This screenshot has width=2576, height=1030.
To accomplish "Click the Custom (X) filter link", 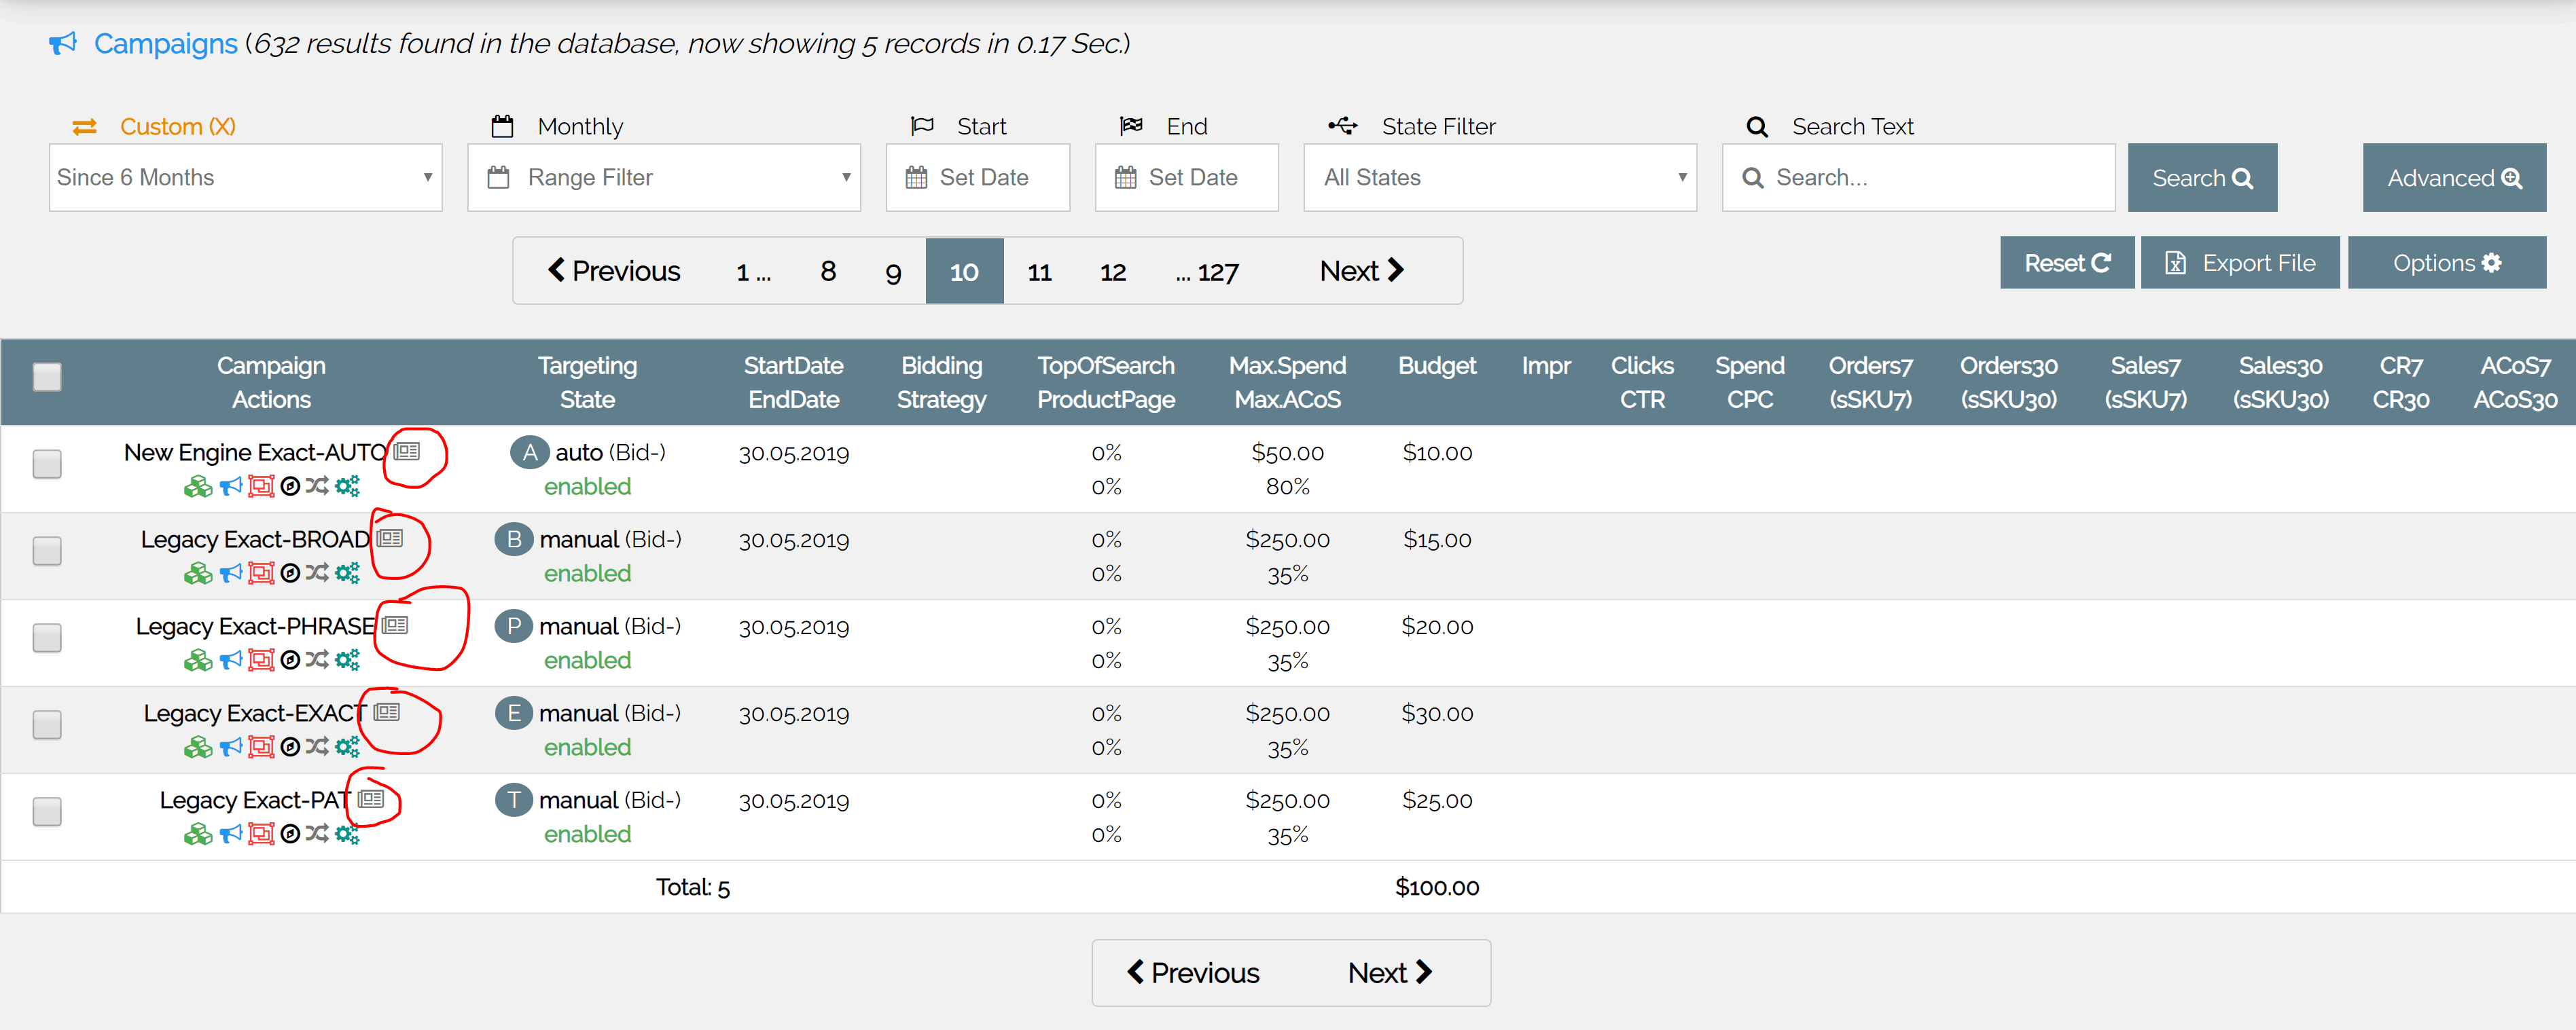I will pos(177,127).
